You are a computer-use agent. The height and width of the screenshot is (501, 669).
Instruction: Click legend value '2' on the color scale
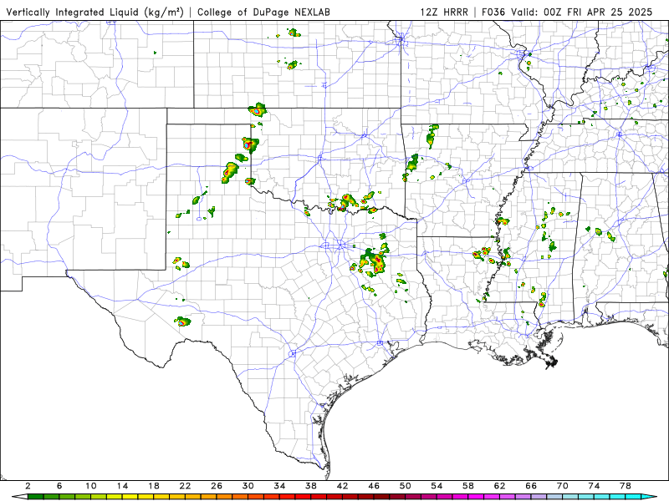click(28, 486)
